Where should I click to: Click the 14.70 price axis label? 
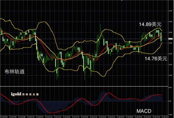(x=170, y=65)
